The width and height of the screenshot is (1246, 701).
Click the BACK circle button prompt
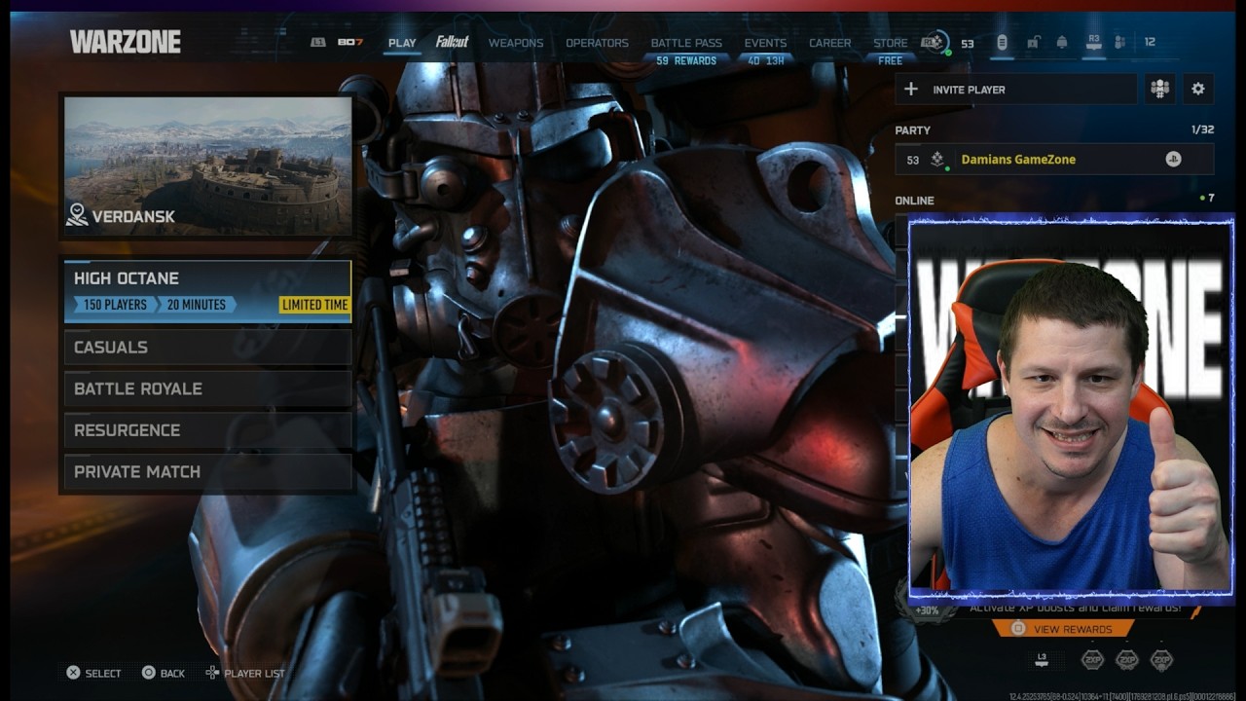pos(164,673)
